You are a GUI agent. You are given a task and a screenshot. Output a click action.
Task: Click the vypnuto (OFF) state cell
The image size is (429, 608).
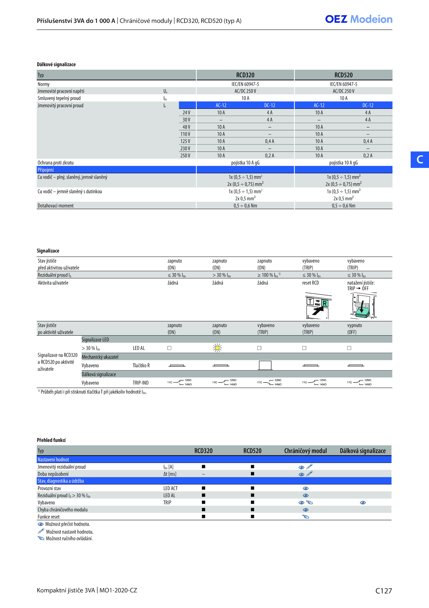(354, 329)
